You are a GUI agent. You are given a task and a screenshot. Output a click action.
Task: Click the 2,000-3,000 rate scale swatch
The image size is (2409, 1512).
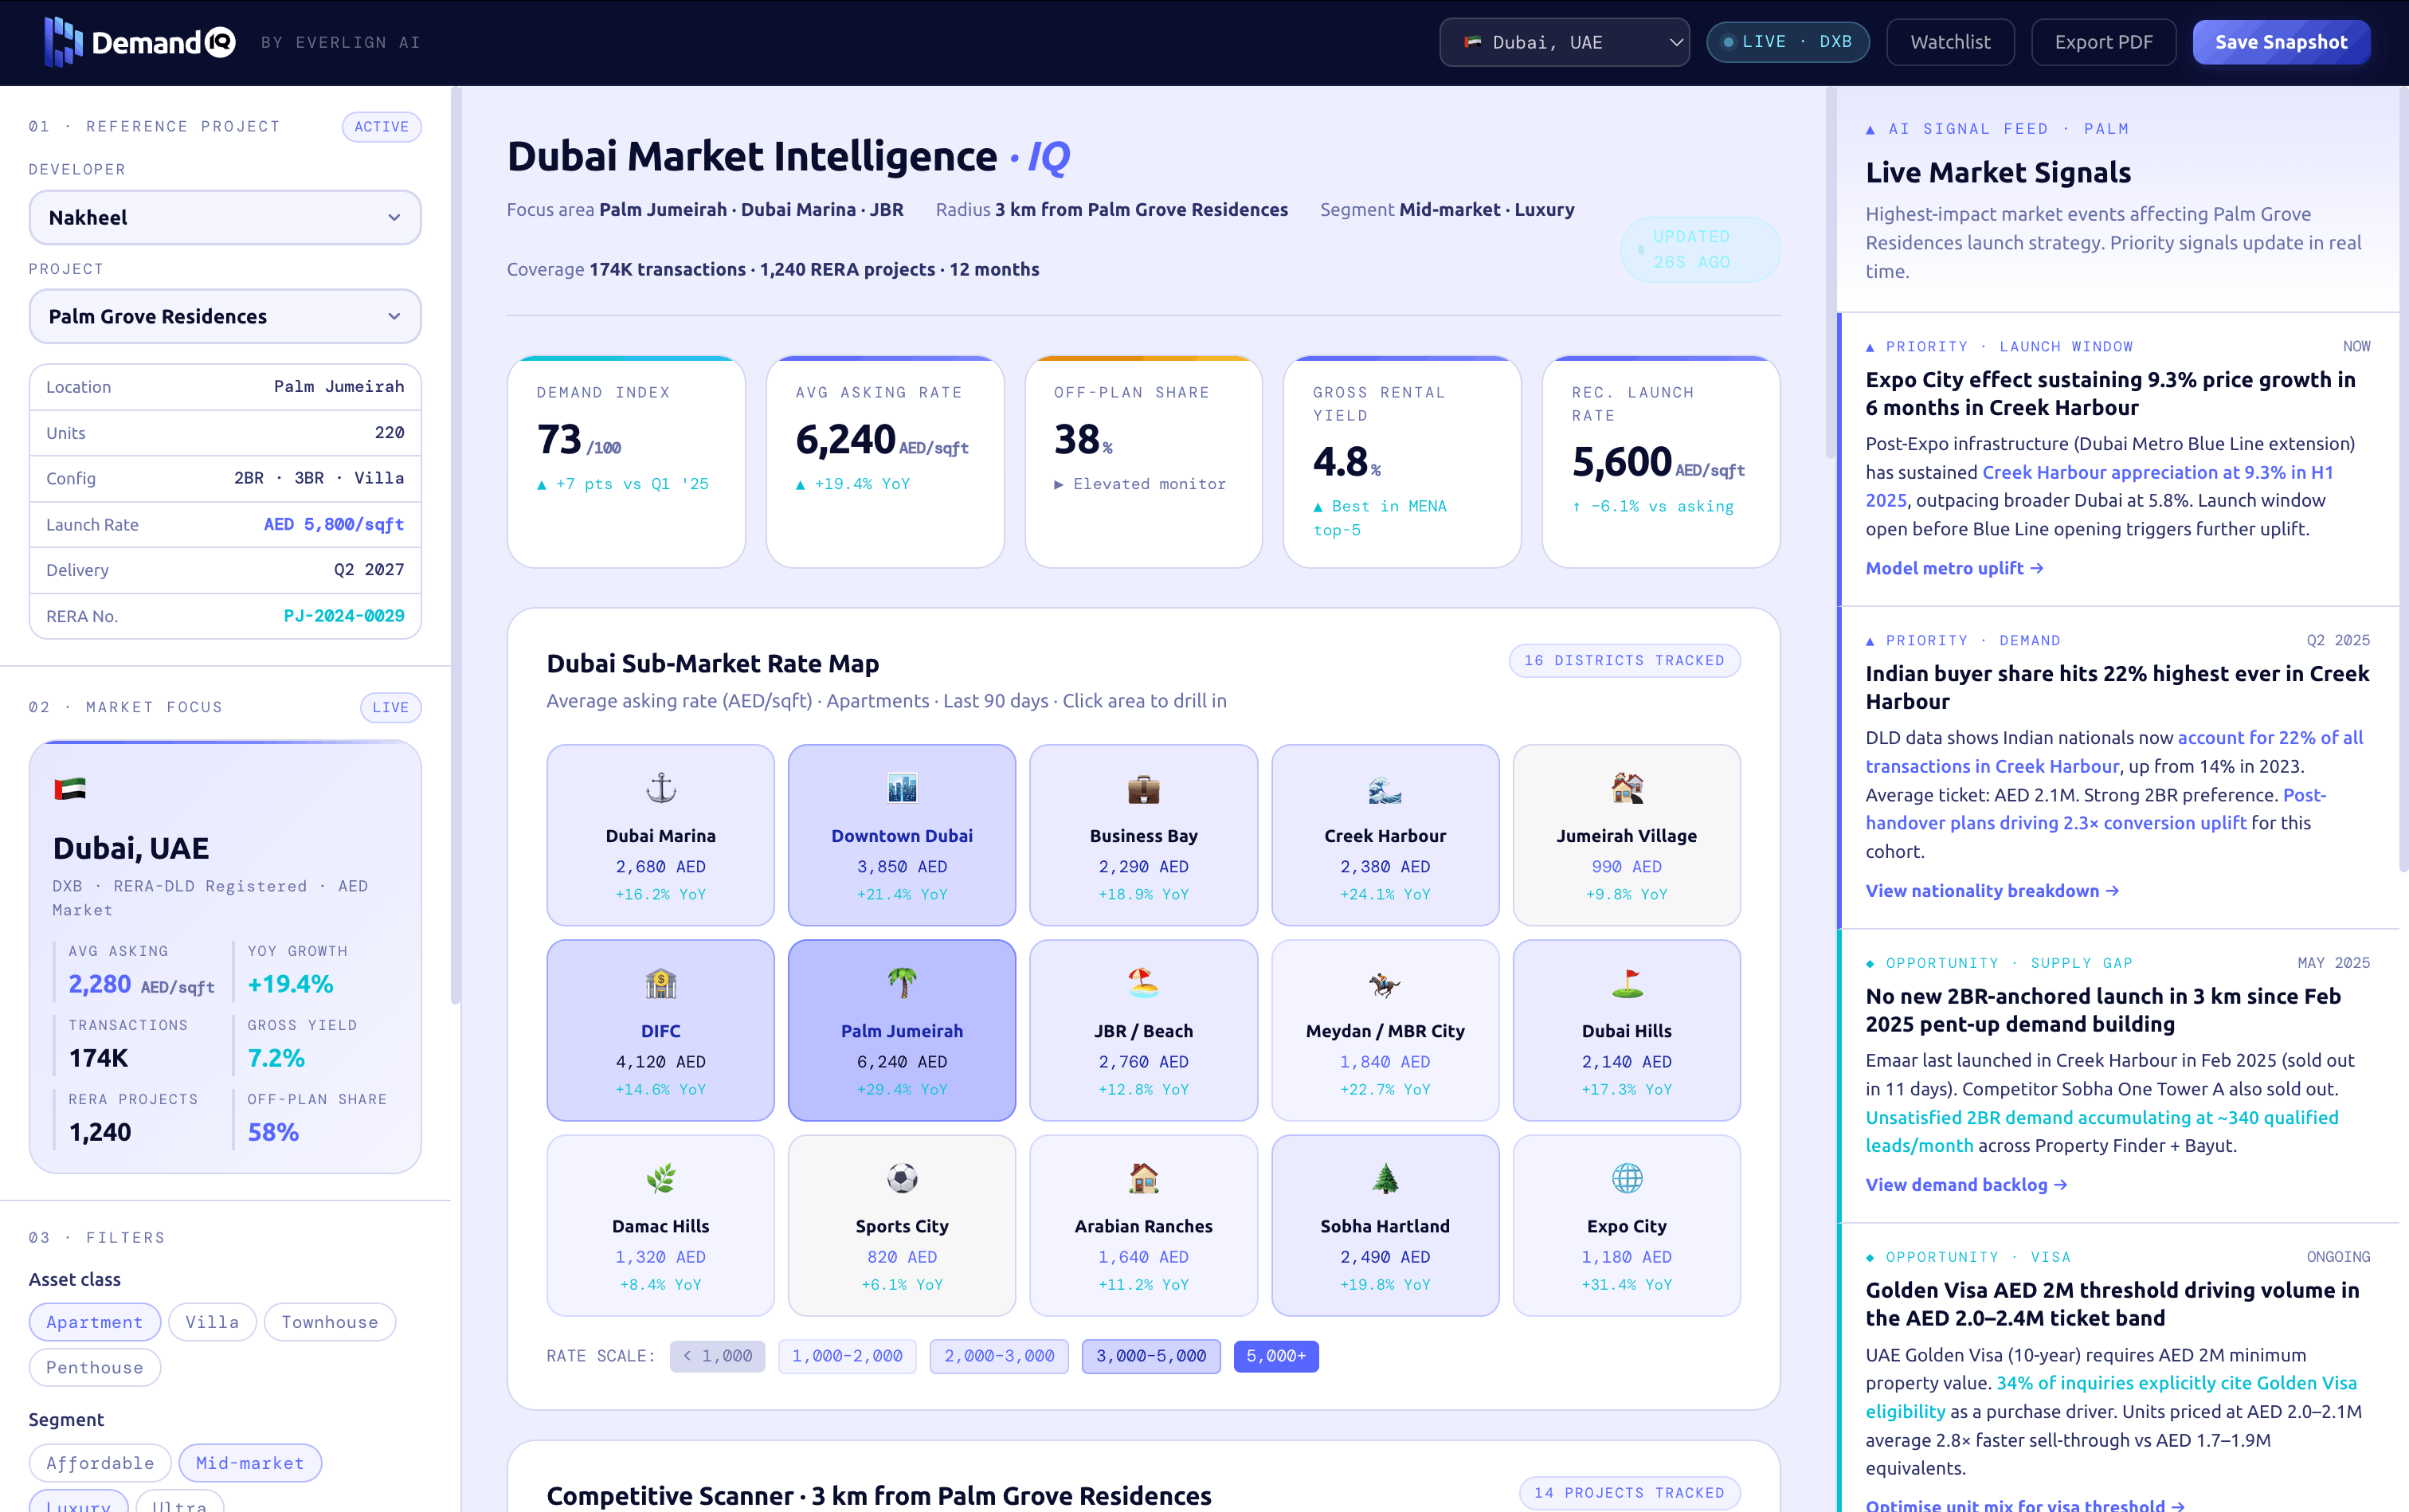999,1356
